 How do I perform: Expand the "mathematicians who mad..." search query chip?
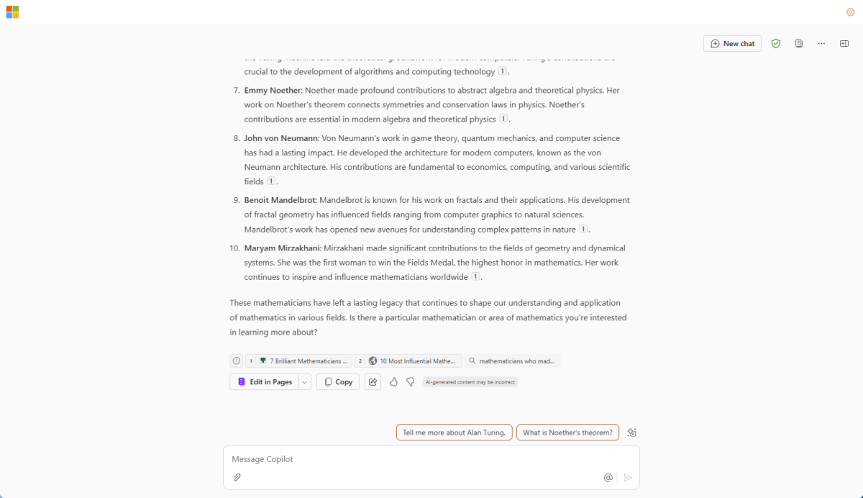(x=513, y=361)
